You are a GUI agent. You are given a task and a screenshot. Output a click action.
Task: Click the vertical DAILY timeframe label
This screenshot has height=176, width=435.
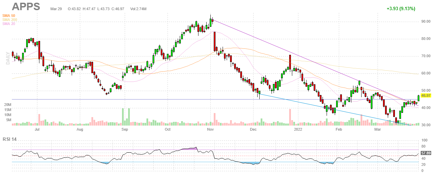click(7, 58)
